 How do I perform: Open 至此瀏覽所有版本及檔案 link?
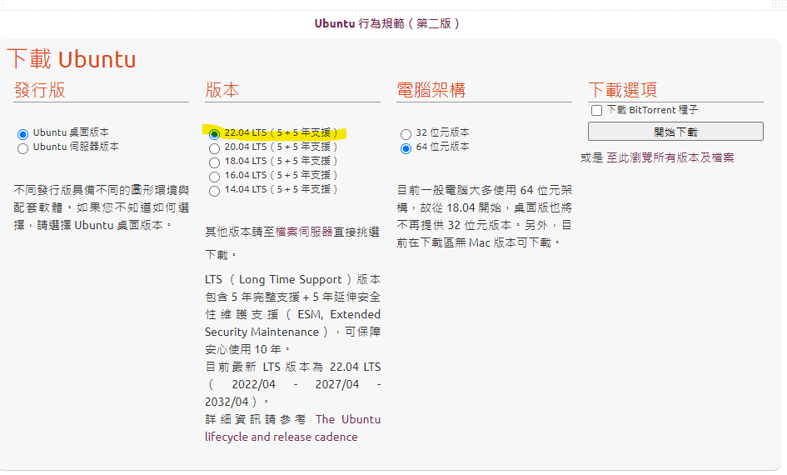[670, 157]
